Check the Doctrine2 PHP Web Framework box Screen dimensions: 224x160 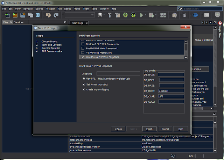click(83, 44)
